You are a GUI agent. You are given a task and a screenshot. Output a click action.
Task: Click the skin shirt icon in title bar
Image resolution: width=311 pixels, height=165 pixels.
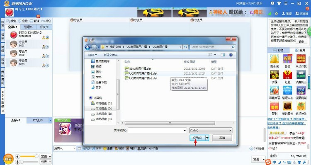[x=279, y=3]
